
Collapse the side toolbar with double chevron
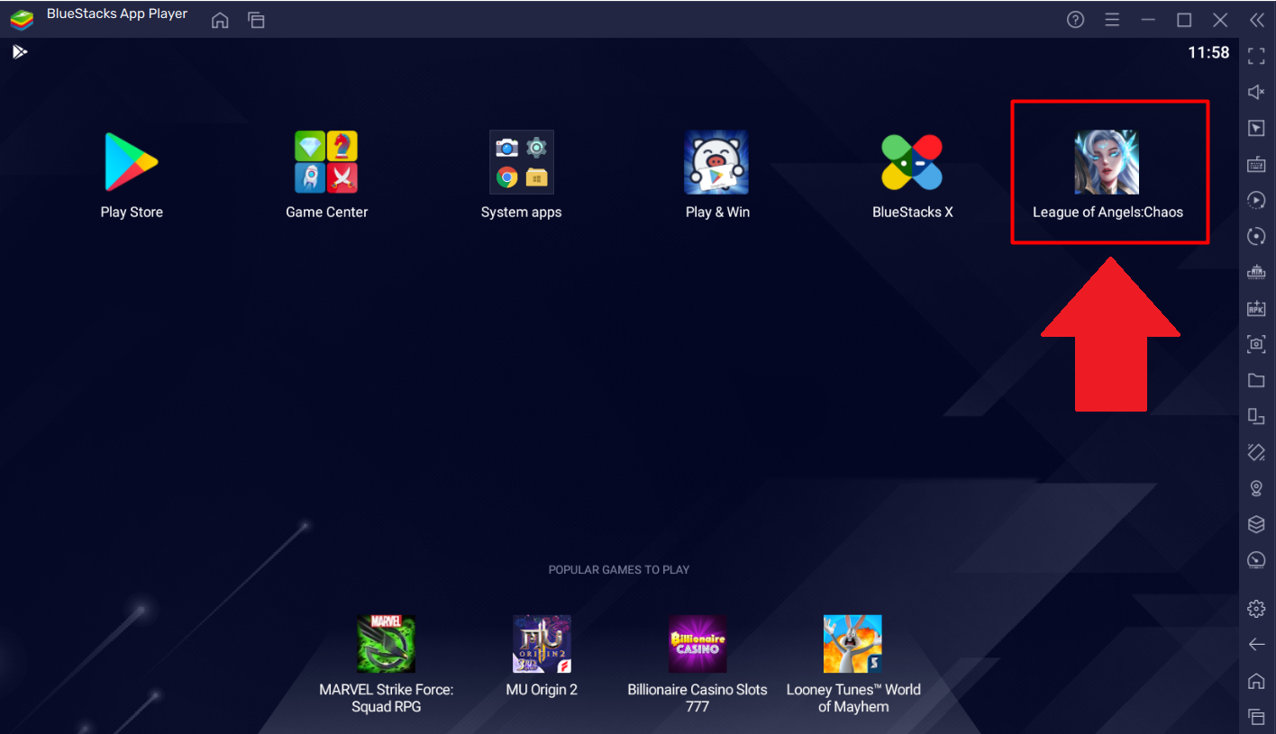coord(1256,20)
